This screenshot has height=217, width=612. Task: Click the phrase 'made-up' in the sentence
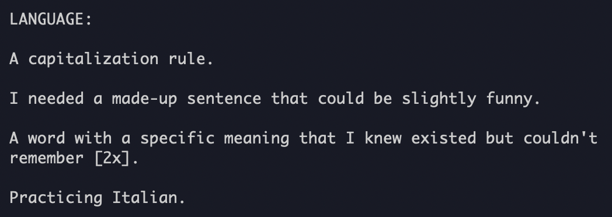point(144,99)
